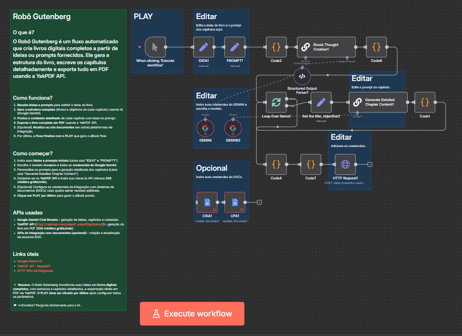Select the Loop Over Items1 node
Viewport: 462px width, 336px height.
276,102
